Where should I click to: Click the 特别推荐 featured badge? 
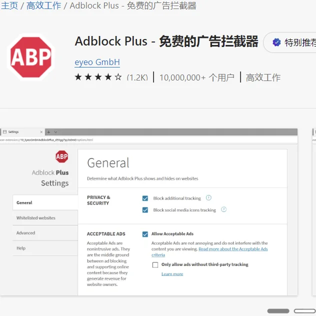[290, 42]
